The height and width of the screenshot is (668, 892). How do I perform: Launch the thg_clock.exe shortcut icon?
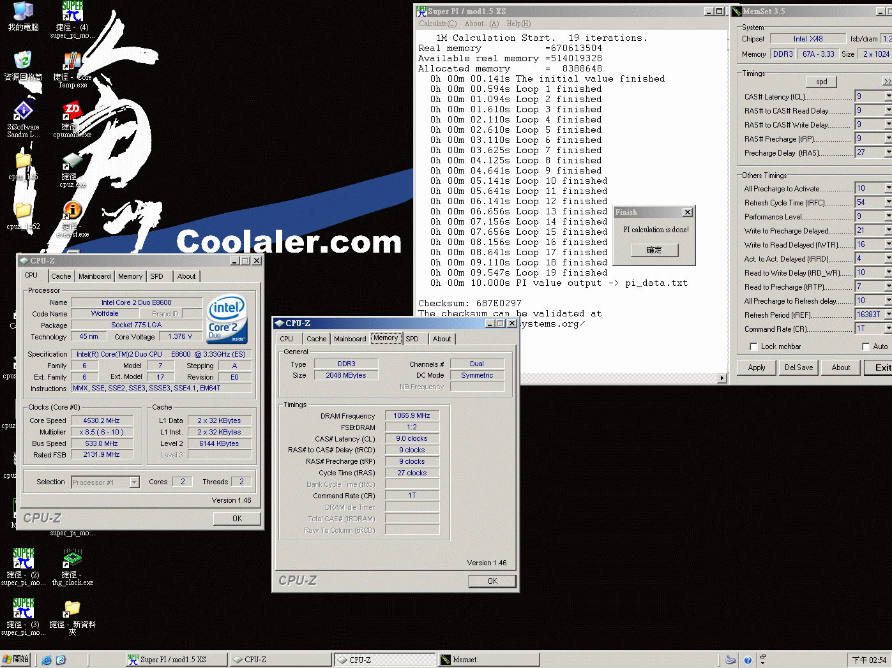tap(72, 567)
